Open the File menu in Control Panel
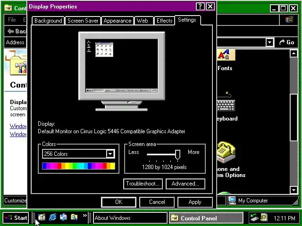 tap(12, 20)
